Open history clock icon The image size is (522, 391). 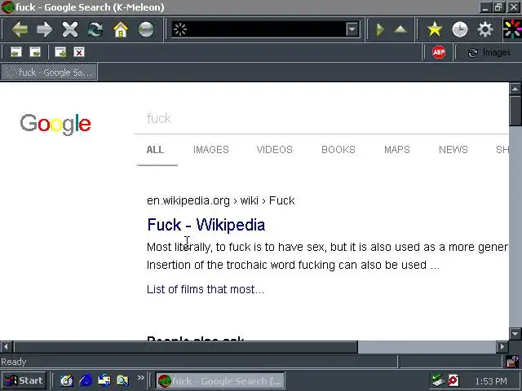460,29
